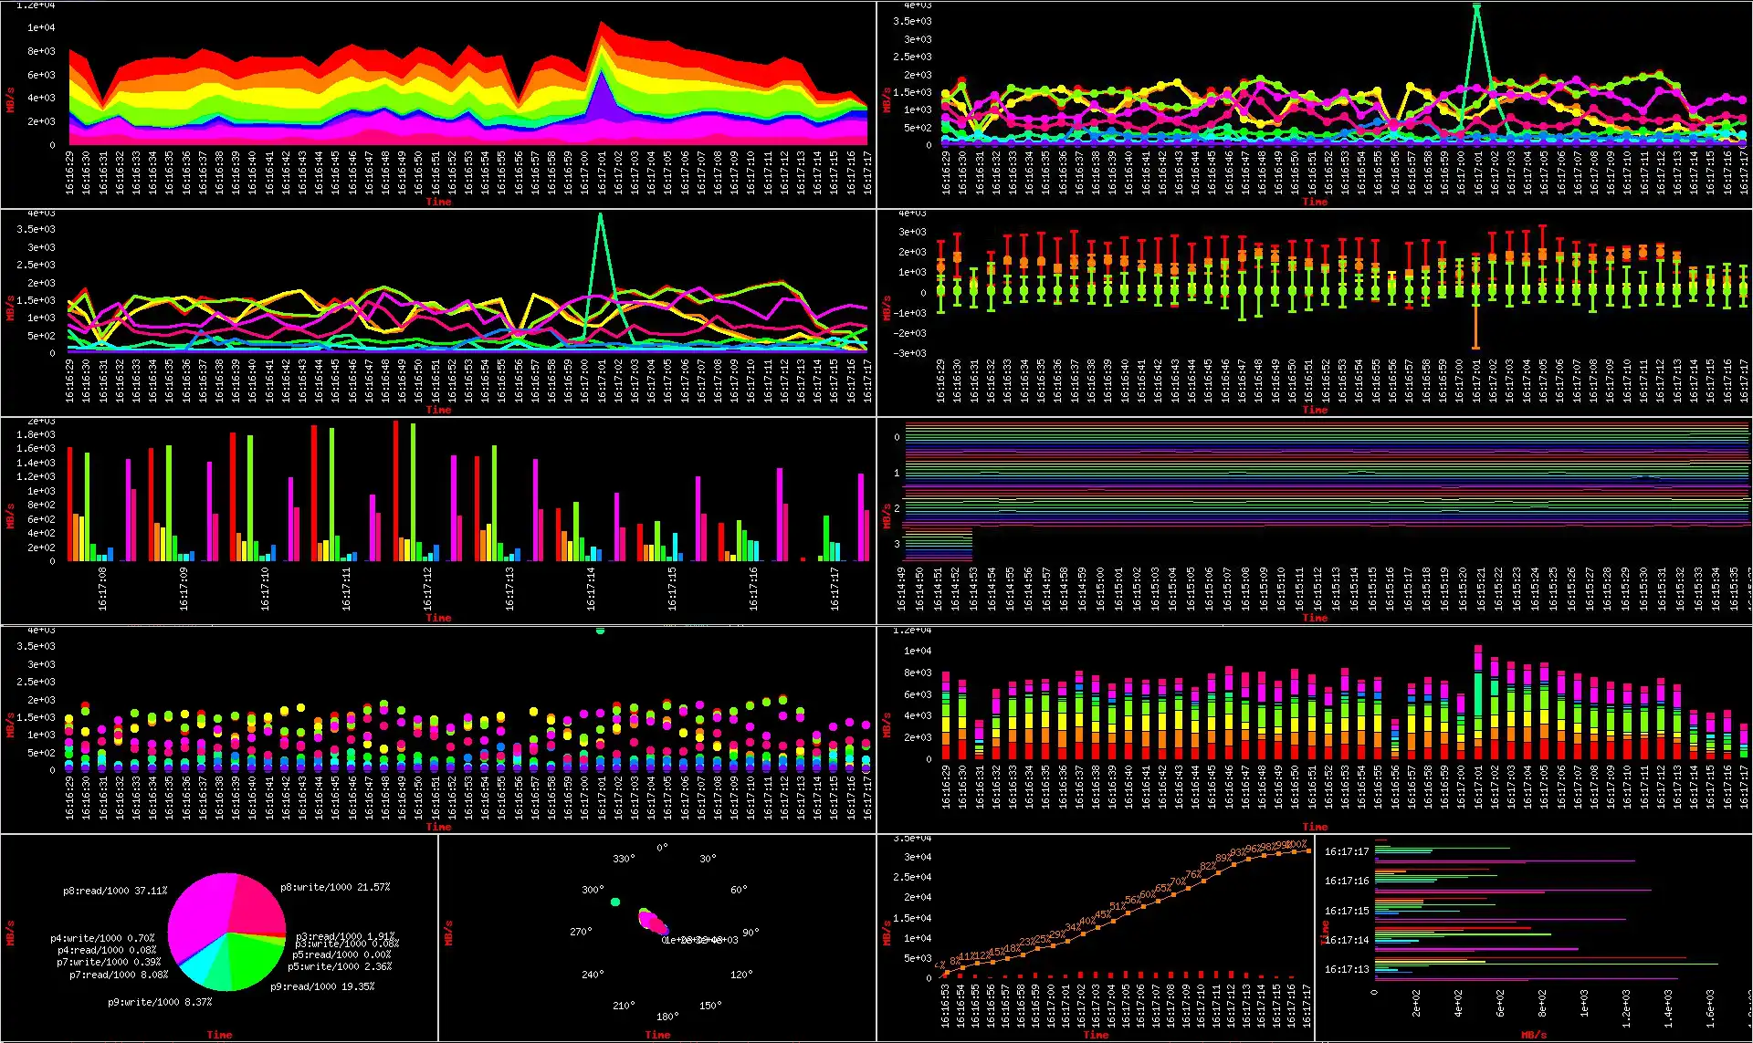Click the green outlier dot in polar plot

tap(615, 902)
